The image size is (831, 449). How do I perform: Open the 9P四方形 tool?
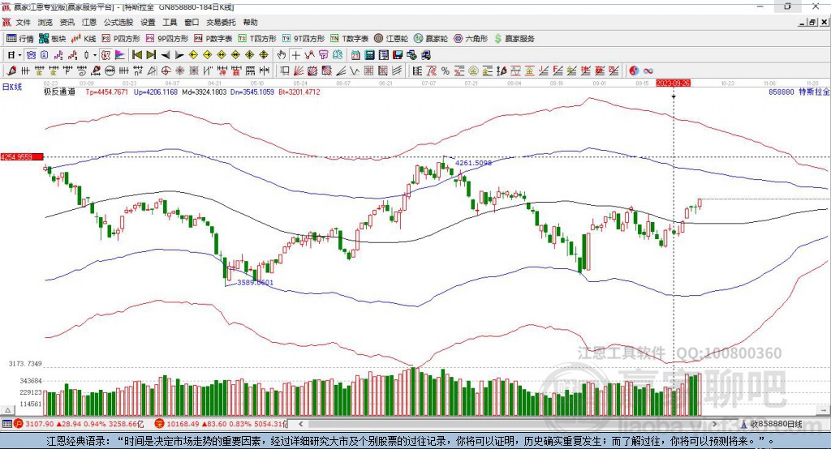[x=167, y=39]
